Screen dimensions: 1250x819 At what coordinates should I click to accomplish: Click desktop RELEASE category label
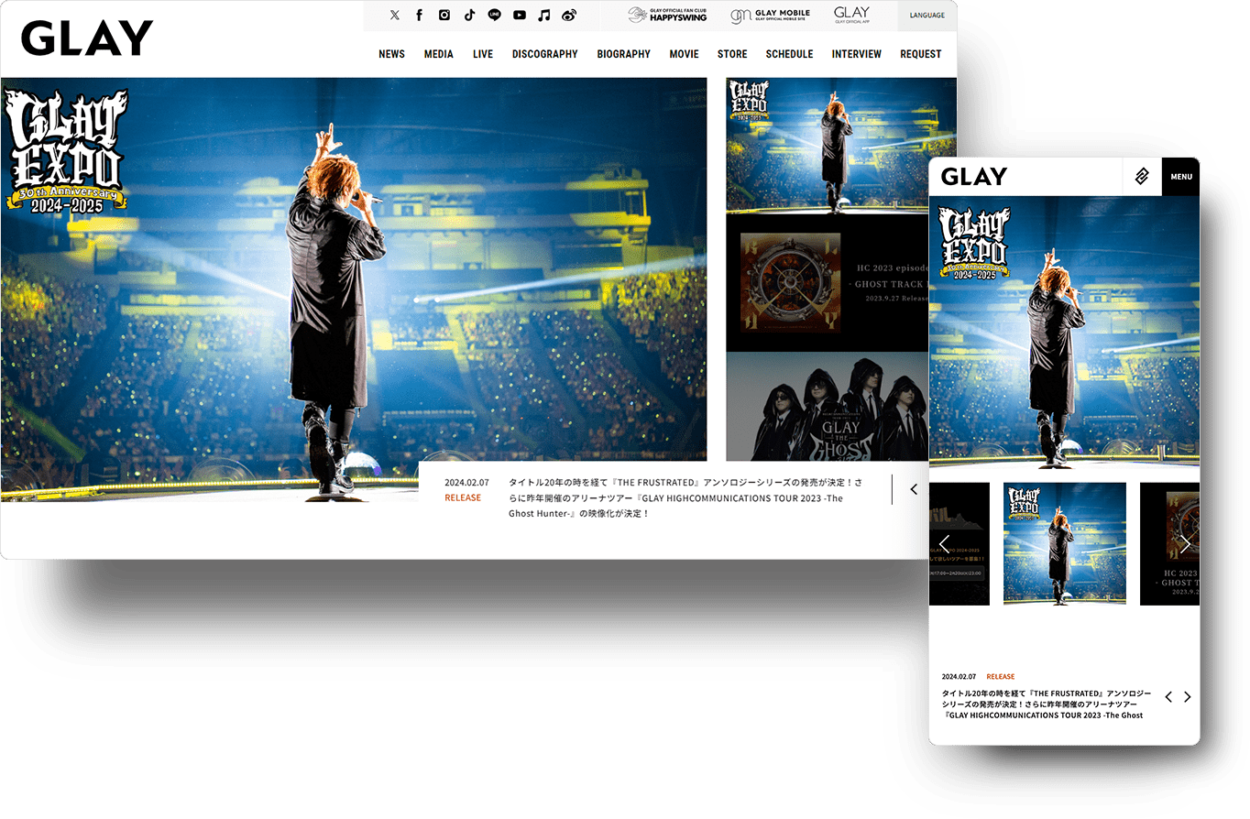(463, 497)
